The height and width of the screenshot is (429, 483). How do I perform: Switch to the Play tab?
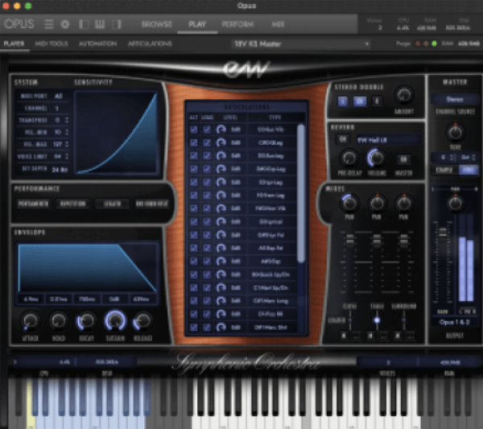click(197, 24)
